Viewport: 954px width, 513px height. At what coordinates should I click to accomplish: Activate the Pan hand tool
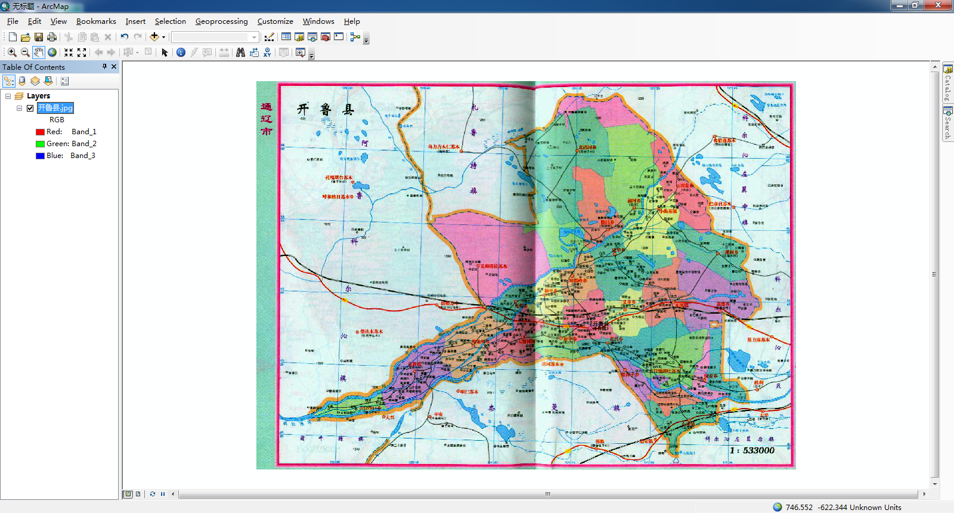coord(39,52)
